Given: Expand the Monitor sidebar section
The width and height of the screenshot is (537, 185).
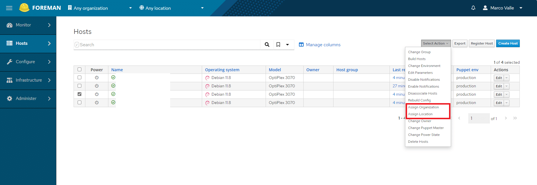Looking at the screenshot, I should (x=28, y=25).
